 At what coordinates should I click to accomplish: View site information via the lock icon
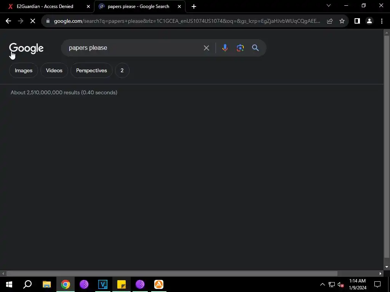[x=48, y=21]
